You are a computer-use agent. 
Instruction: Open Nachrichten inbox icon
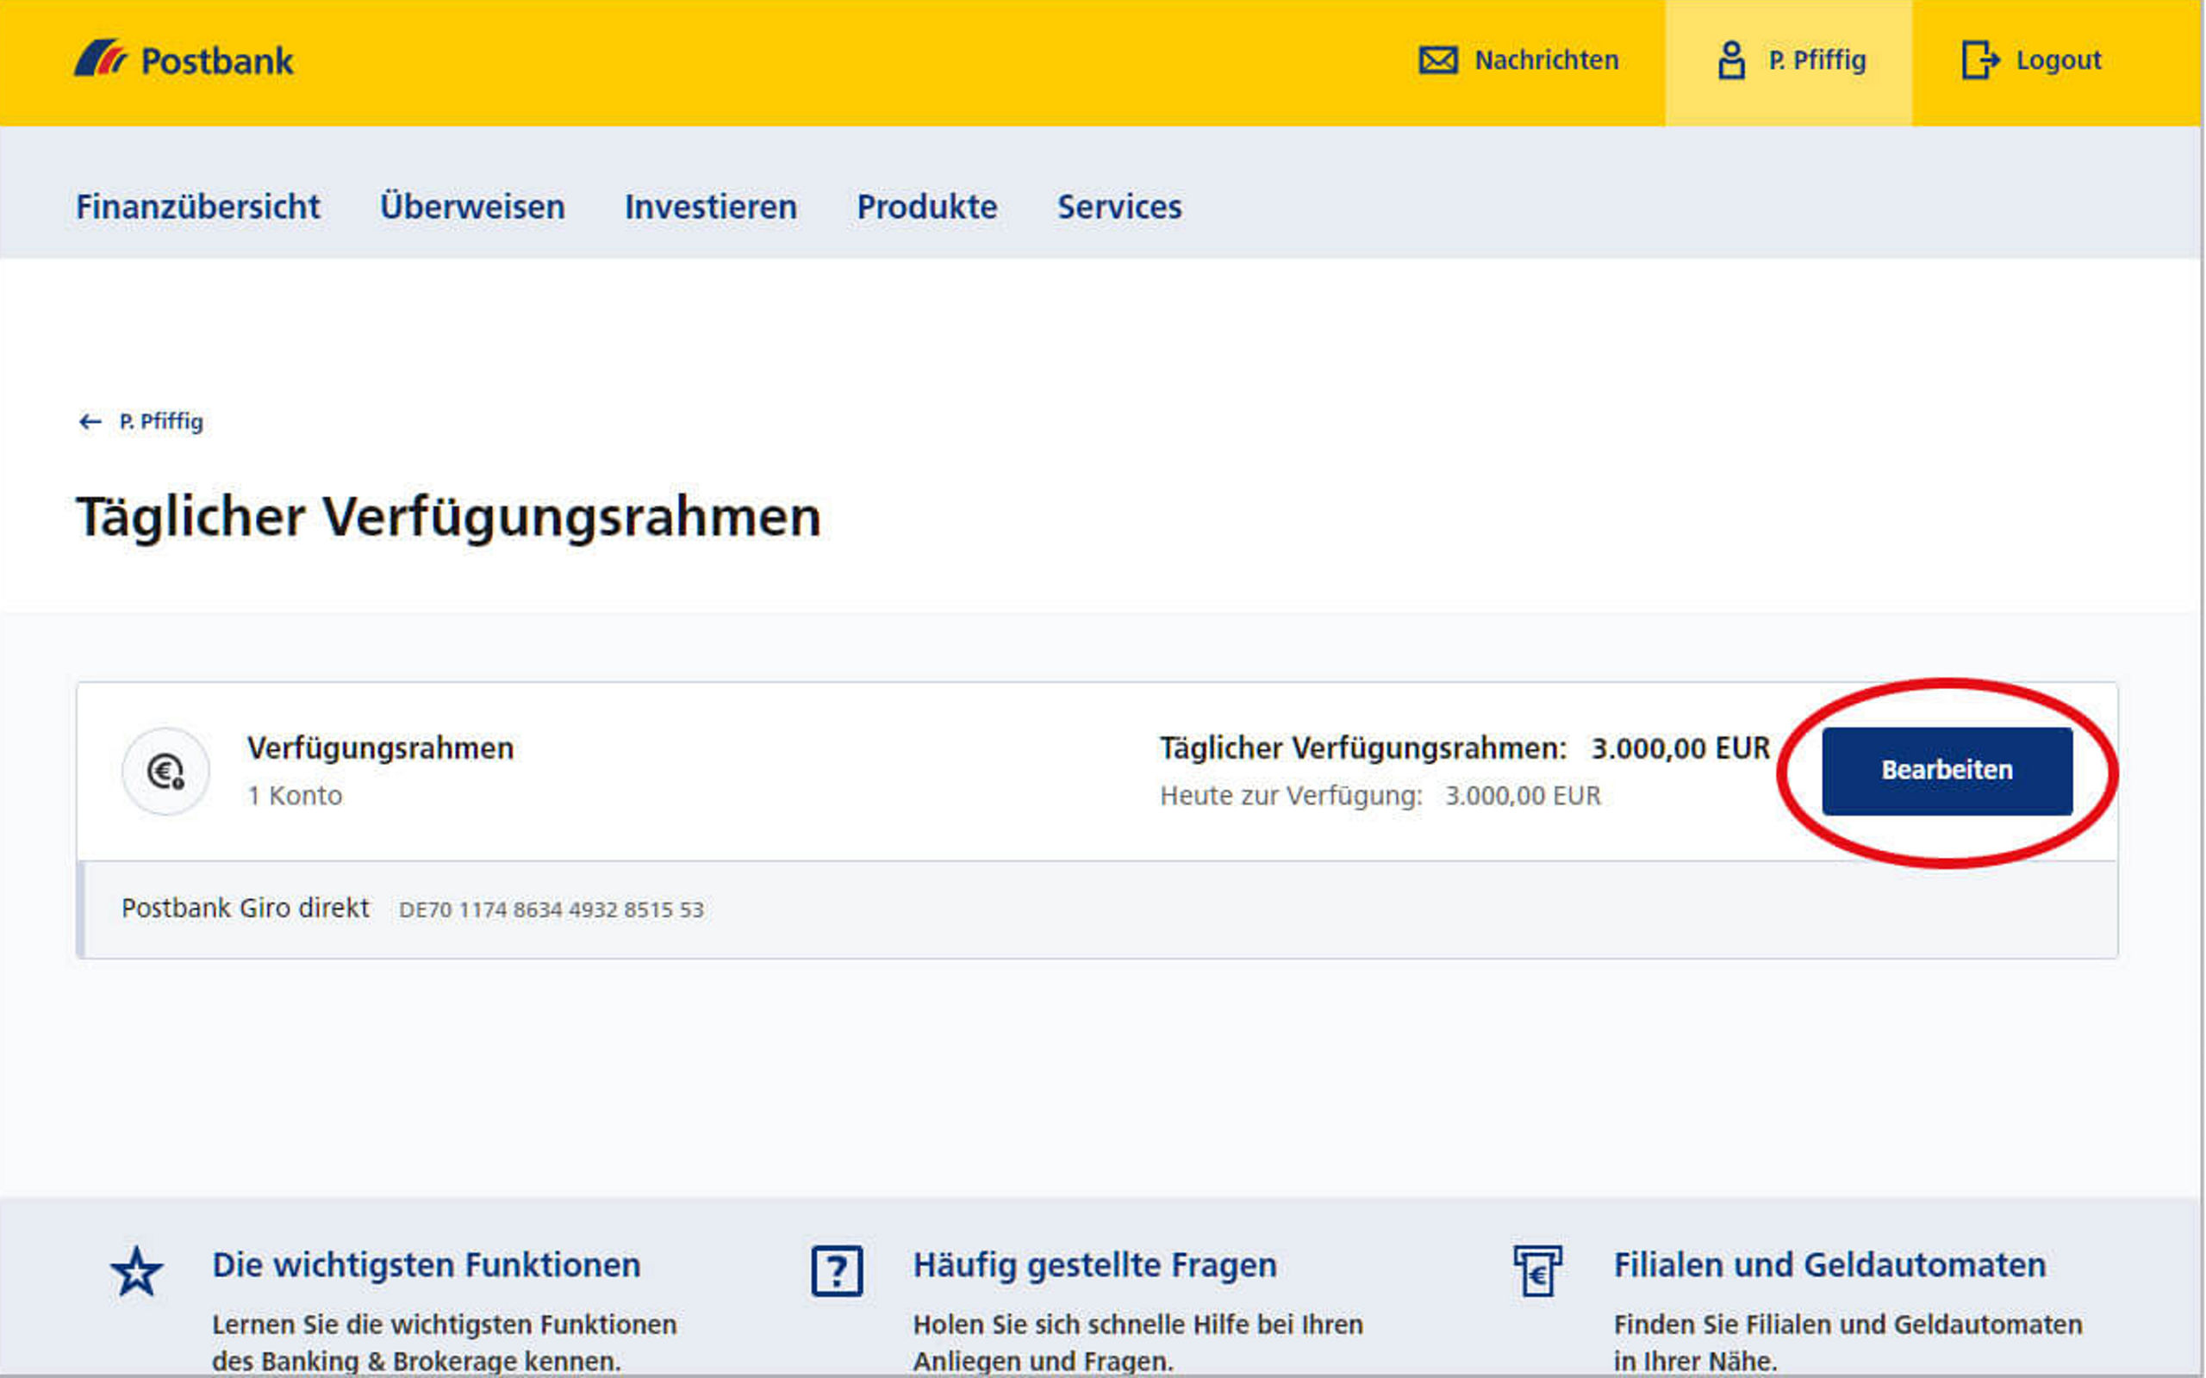click(1437, 60)
